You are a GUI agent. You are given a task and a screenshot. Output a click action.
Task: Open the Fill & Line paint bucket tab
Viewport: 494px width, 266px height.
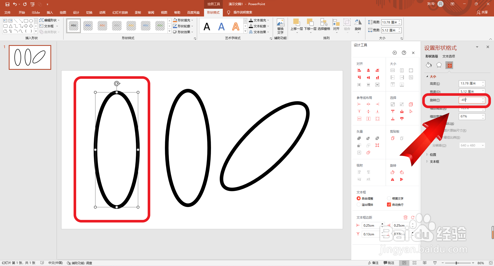point(429,65)
